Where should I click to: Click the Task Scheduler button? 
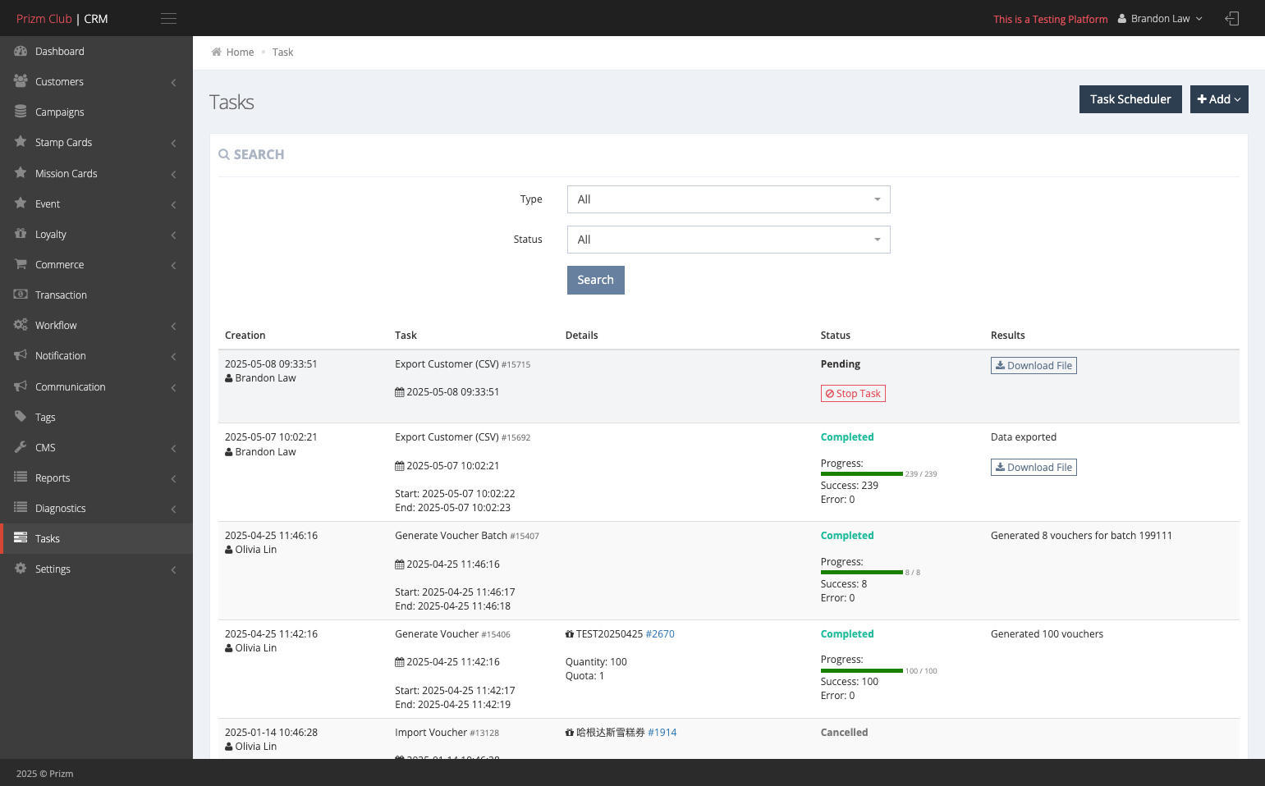click(1130, 99)
